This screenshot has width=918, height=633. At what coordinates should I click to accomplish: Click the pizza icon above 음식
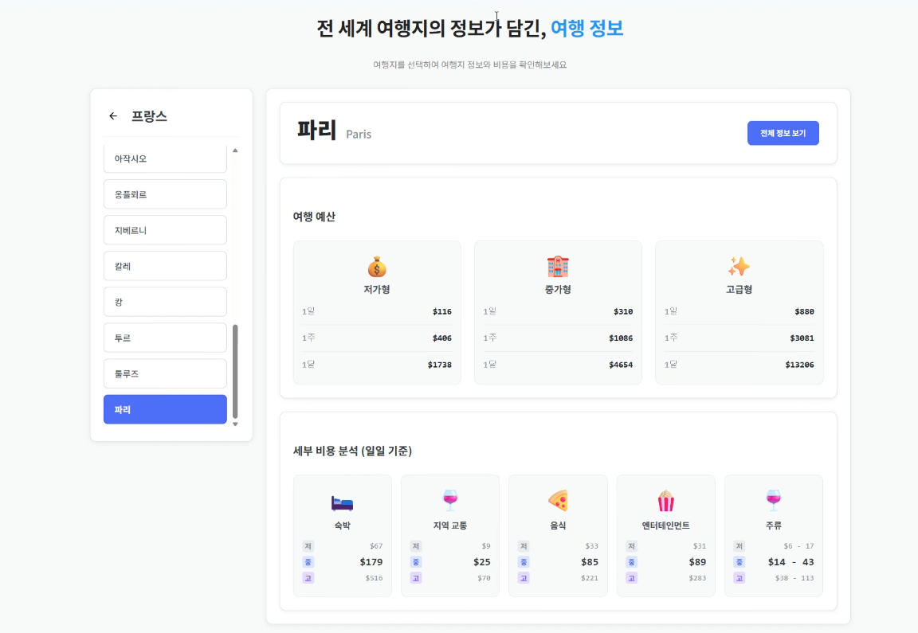point(558,501)
